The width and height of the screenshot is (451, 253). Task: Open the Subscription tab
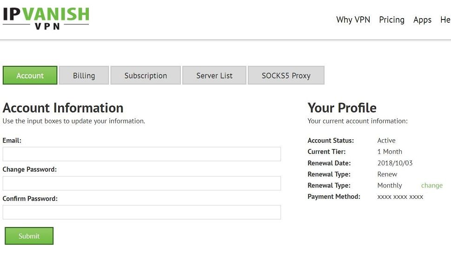146,76
